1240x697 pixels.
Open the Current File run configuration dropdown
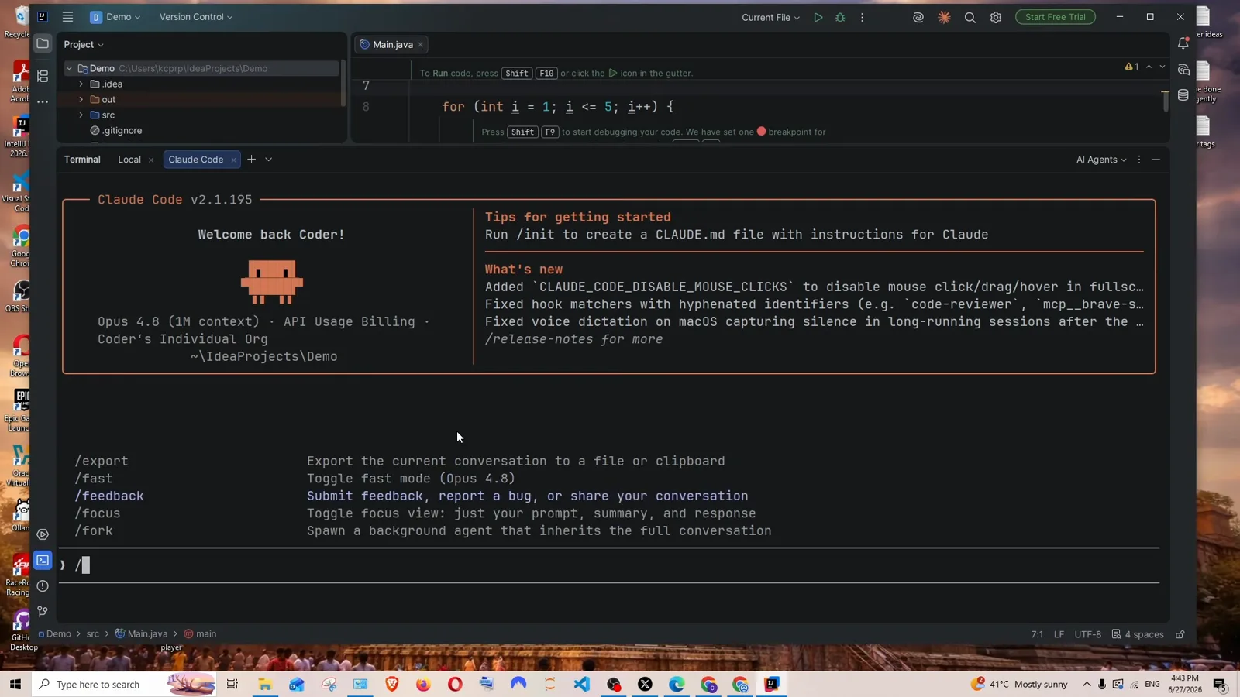(770, 17)
